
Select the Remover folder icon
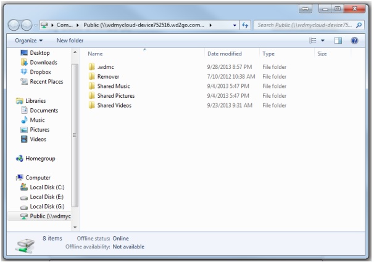coord(91,76)
